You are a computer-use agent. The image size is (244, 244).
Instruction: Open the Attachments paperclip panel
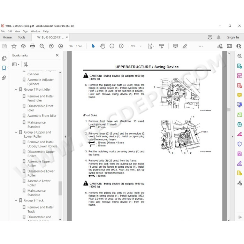pos(4,78)
